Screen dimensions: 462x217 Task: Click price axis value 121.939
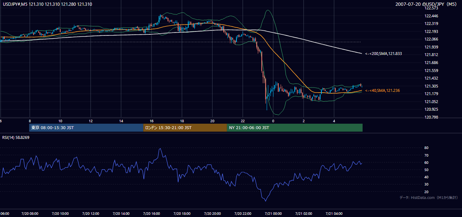tap(432, 47)
